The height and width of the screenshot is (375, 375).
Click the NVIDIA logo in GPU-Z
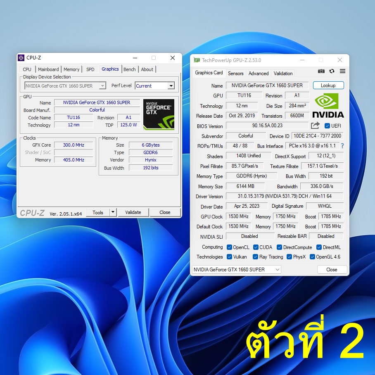click(328, 106)
